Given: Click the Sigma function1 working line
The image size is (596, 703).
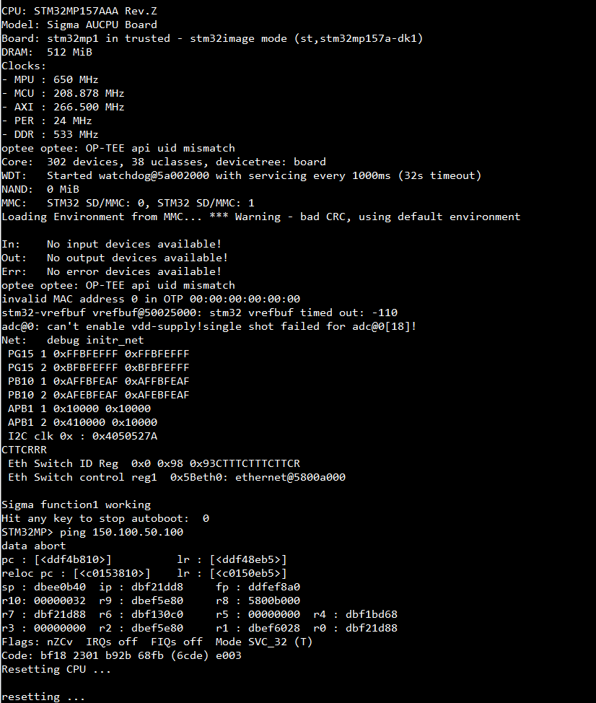Looking at the screenshot, I should (76, 505).
